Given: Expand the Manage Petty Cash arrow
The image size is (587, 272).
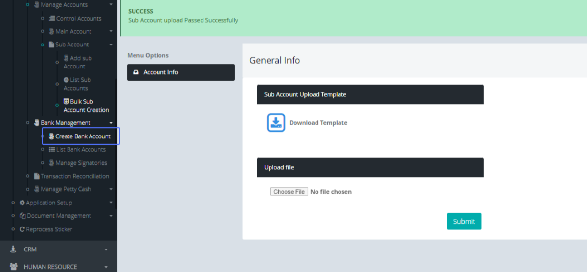Looking at the screenshot, I should [x=111, y=189].
